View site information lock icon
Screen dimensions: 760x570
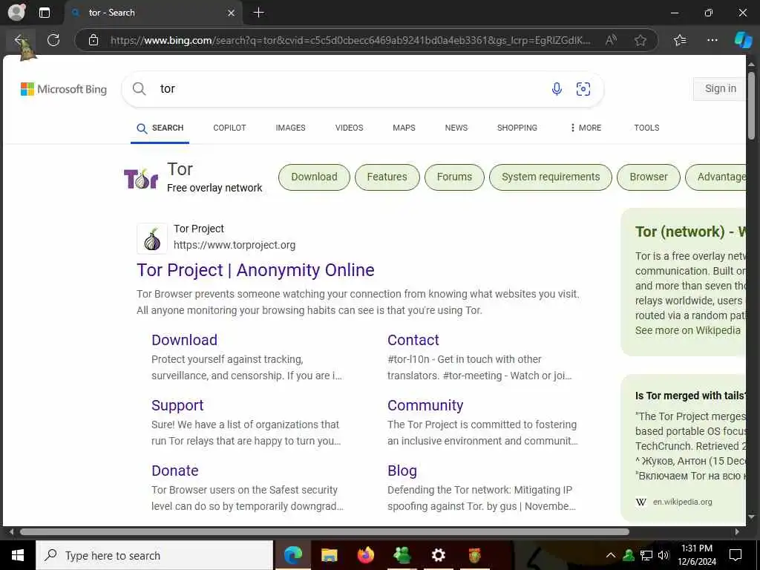click(x=94, y=40)
